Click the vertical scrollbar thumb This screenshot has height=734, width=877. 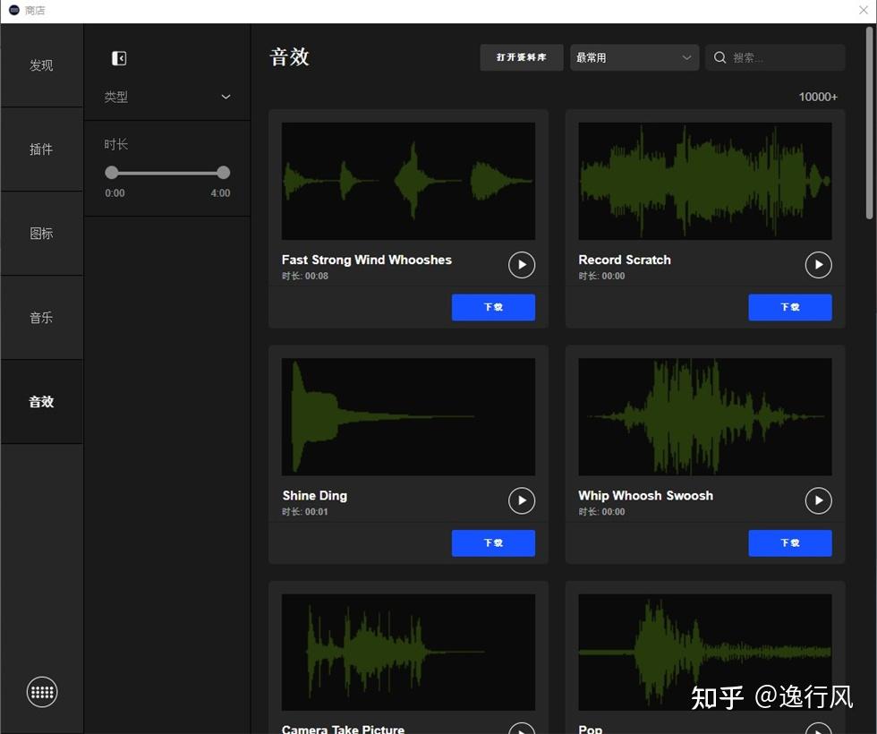(x=869, y=124)
